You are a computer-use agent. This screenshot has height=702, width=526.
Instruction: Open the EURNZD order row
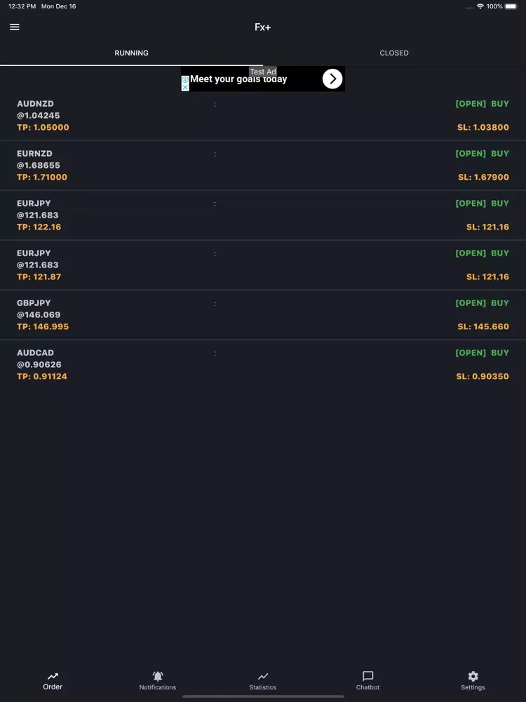(263, 166)
